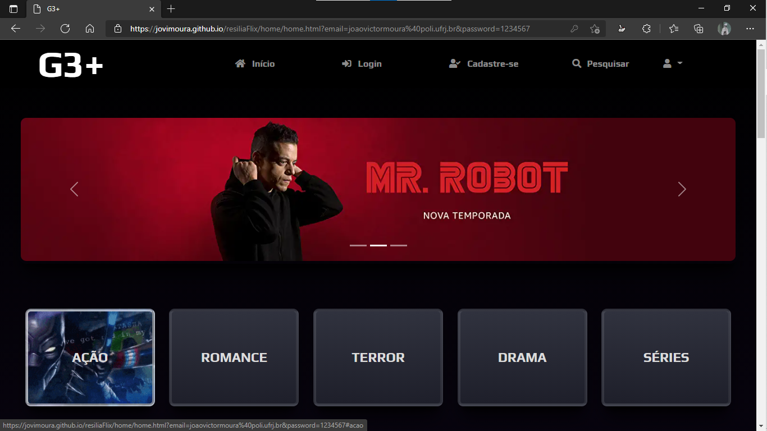Image resolution: width=767 pixels, height=431 pixels.
Task: Open a new browser tab
Action: point(171,9)
